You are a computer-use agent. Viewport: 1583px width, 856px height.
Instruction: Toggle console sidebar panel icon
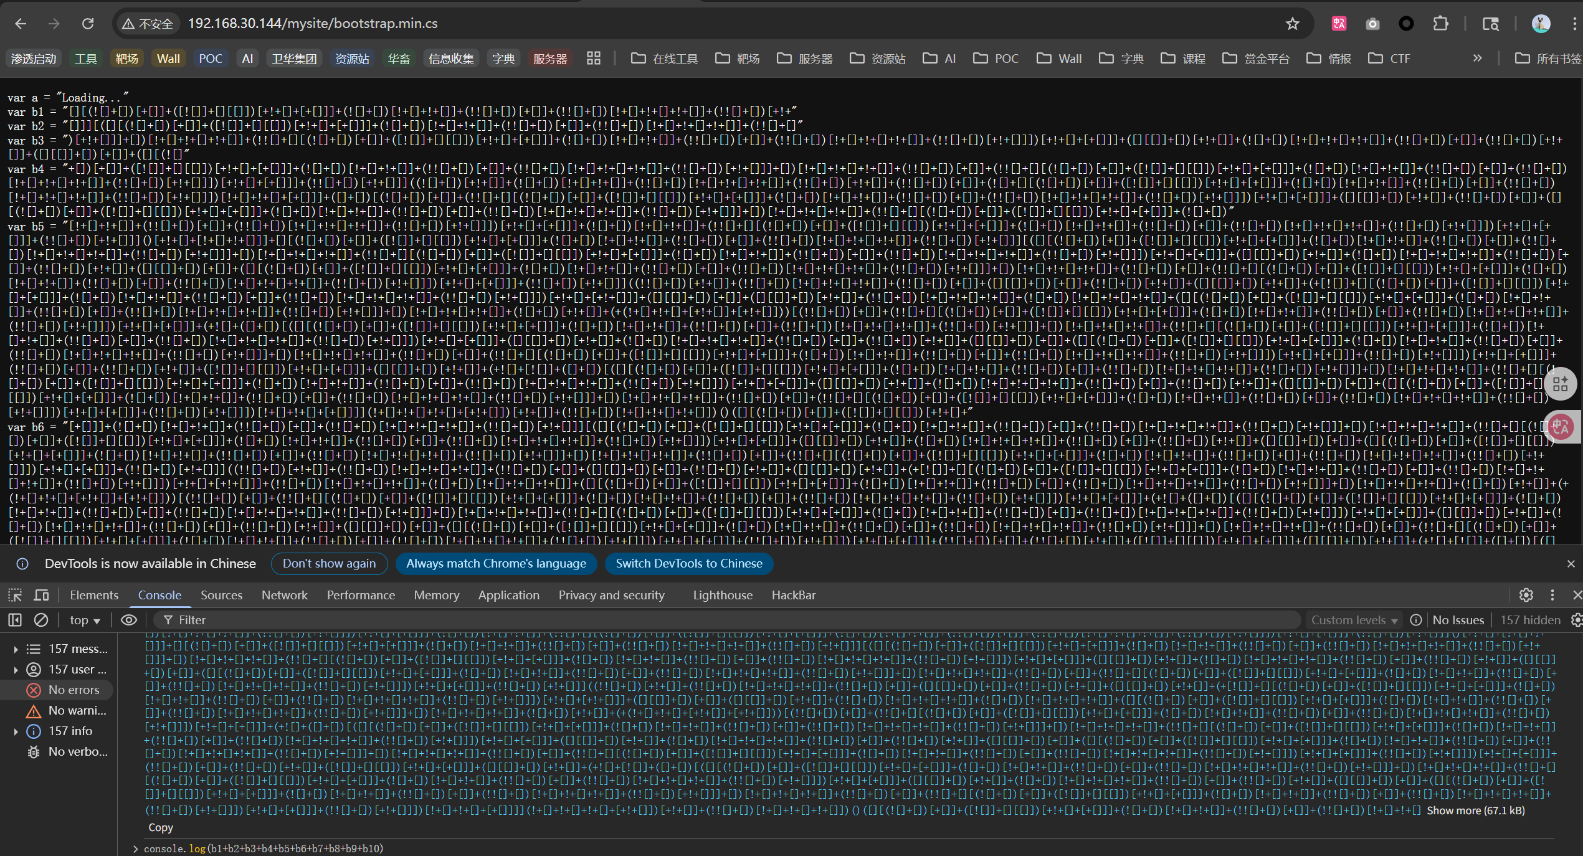(x=15, y=620)
